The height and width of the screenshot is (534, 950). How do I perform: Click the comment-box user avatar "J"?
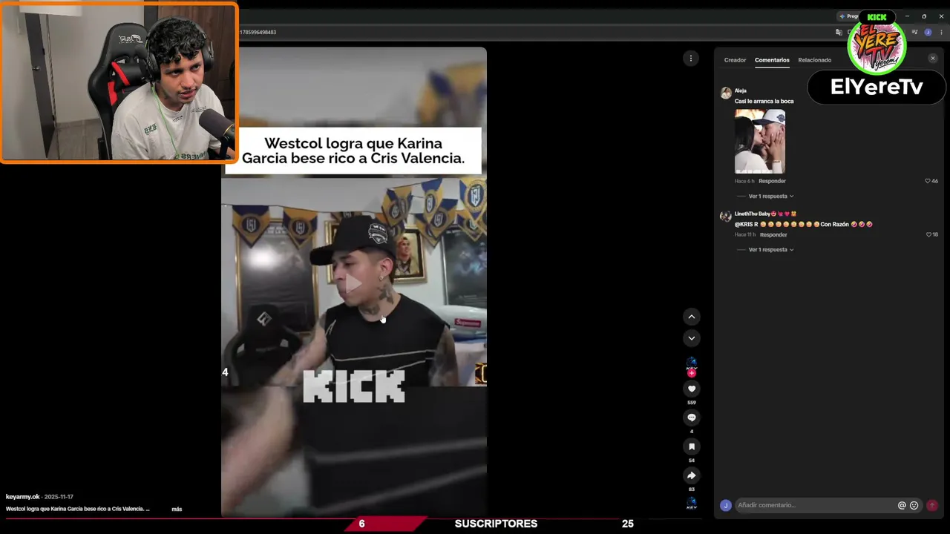pos(726,505)
